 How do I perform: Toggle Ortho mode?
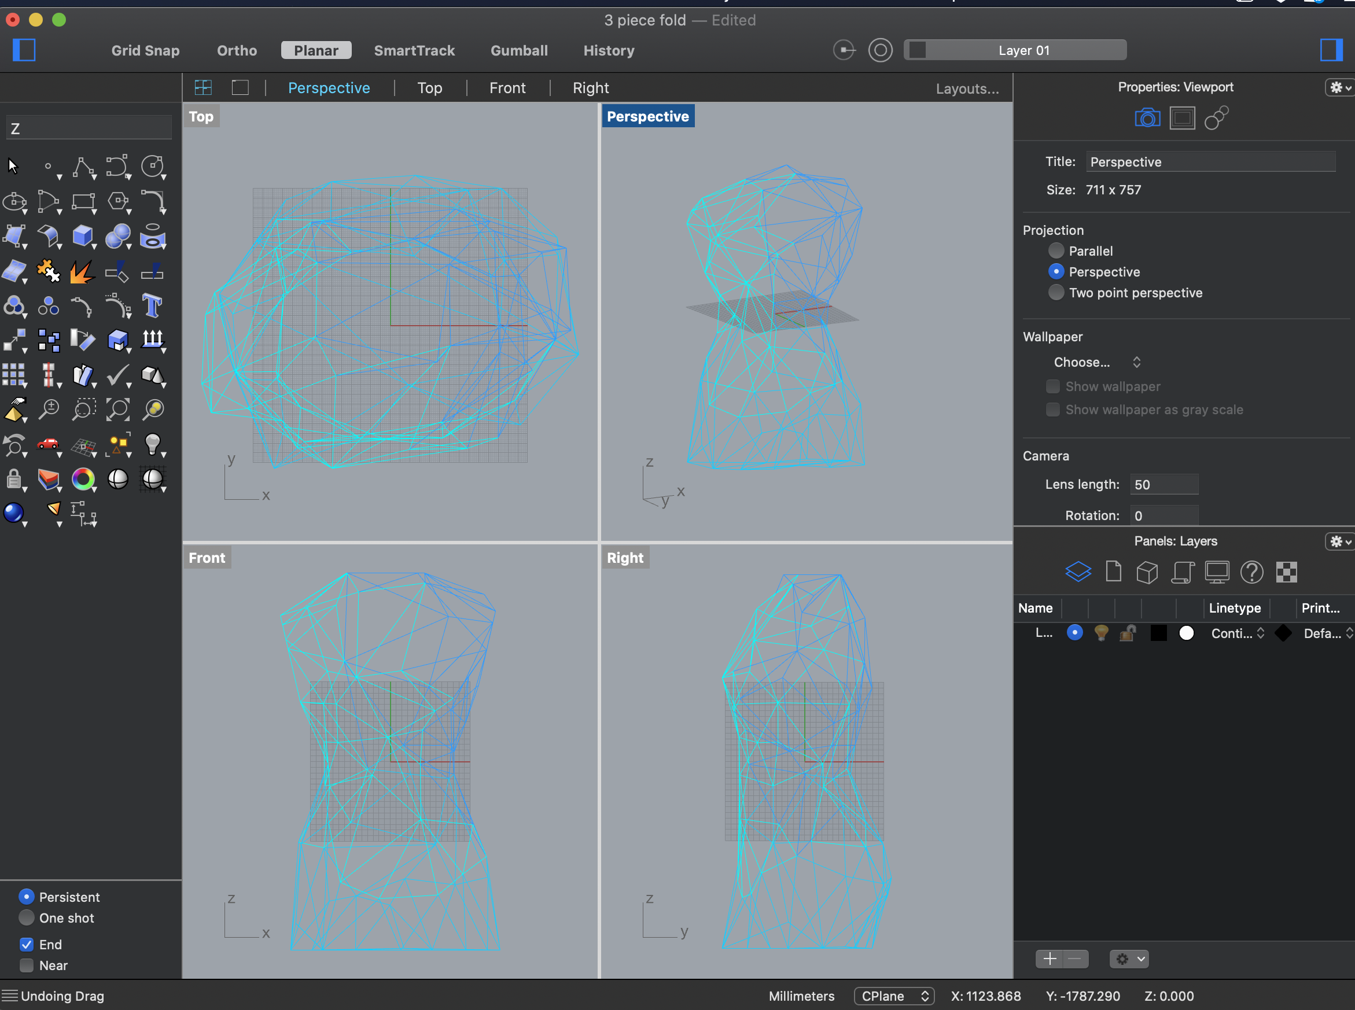[237, 51]
